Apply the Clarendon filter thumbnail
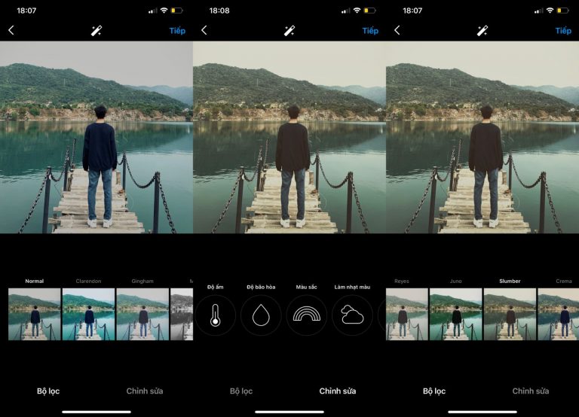This screenshot has width=579, height=417. coord(88,314)
